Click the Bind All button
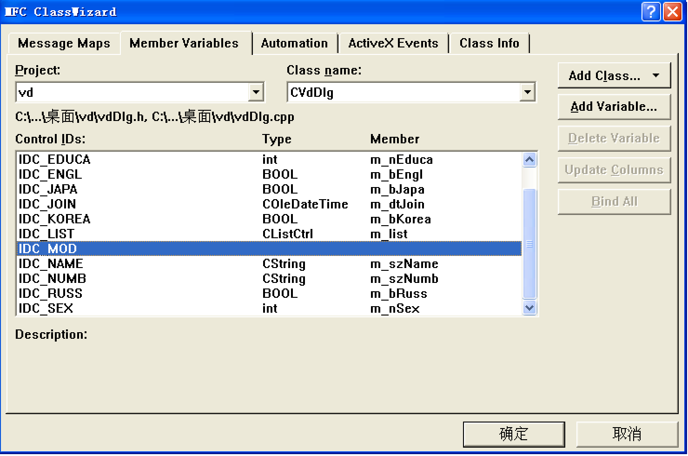Viewport: 688px width, 456px height. point(614,201)
